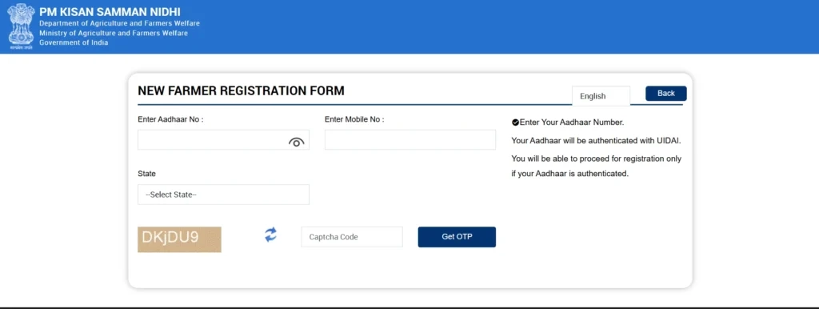Focus the Enter Aadhaar No input field
Screen dimensions: 819x309
224,139
